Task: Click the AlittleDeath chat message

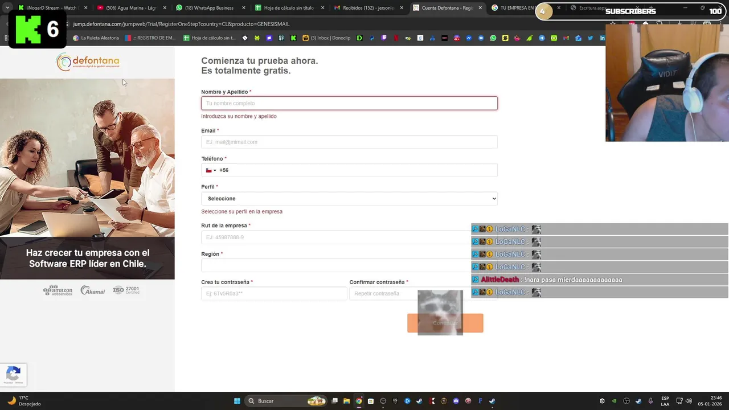Action: coord(600,280)
